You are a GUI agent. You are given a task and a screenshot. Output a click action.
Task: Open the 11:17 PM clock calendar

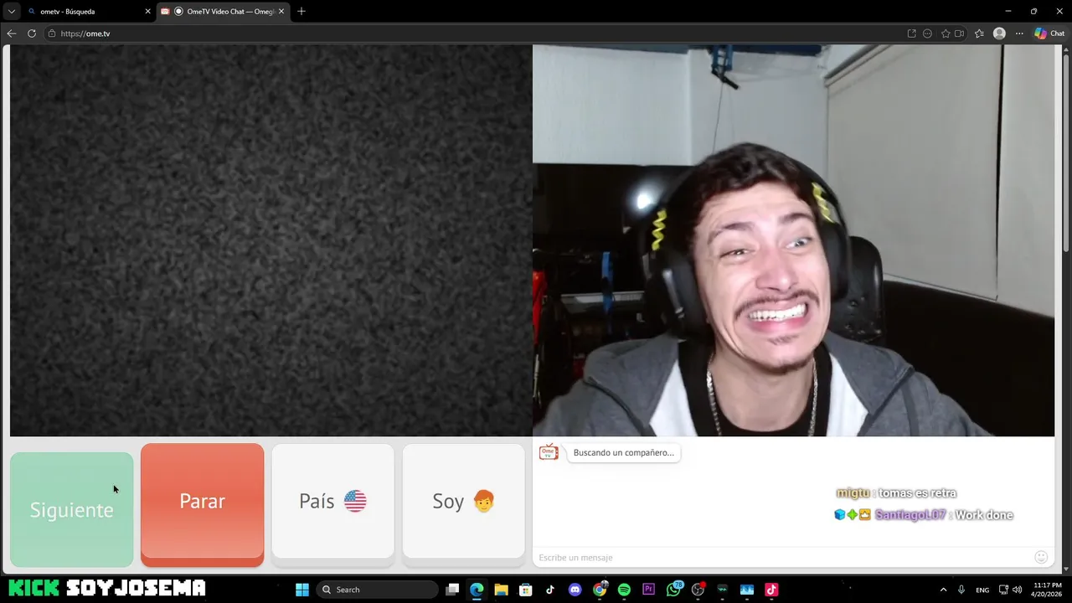click(1048, 590)
